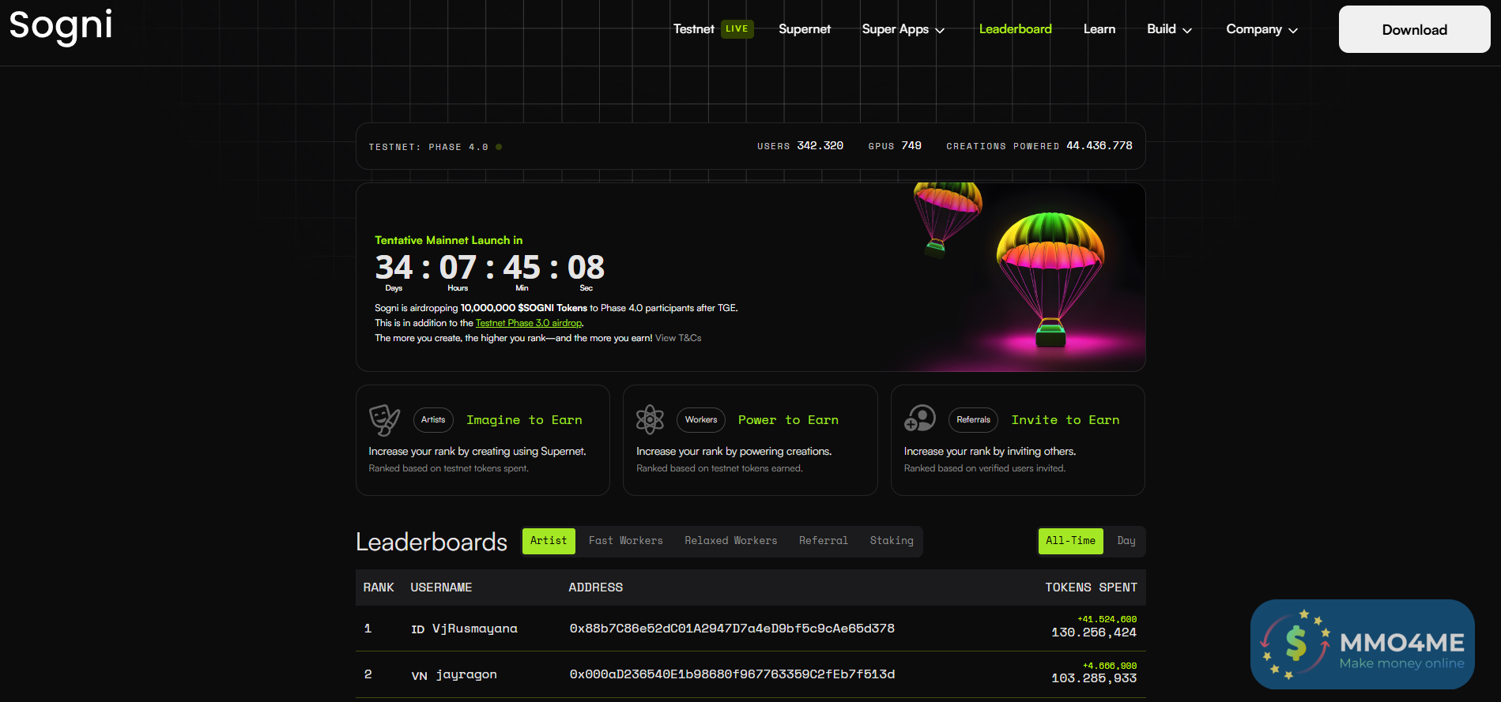Open the Leaderboard nav link
The height and width of the screenshot is (702, 1501).
coord(1015,29)
